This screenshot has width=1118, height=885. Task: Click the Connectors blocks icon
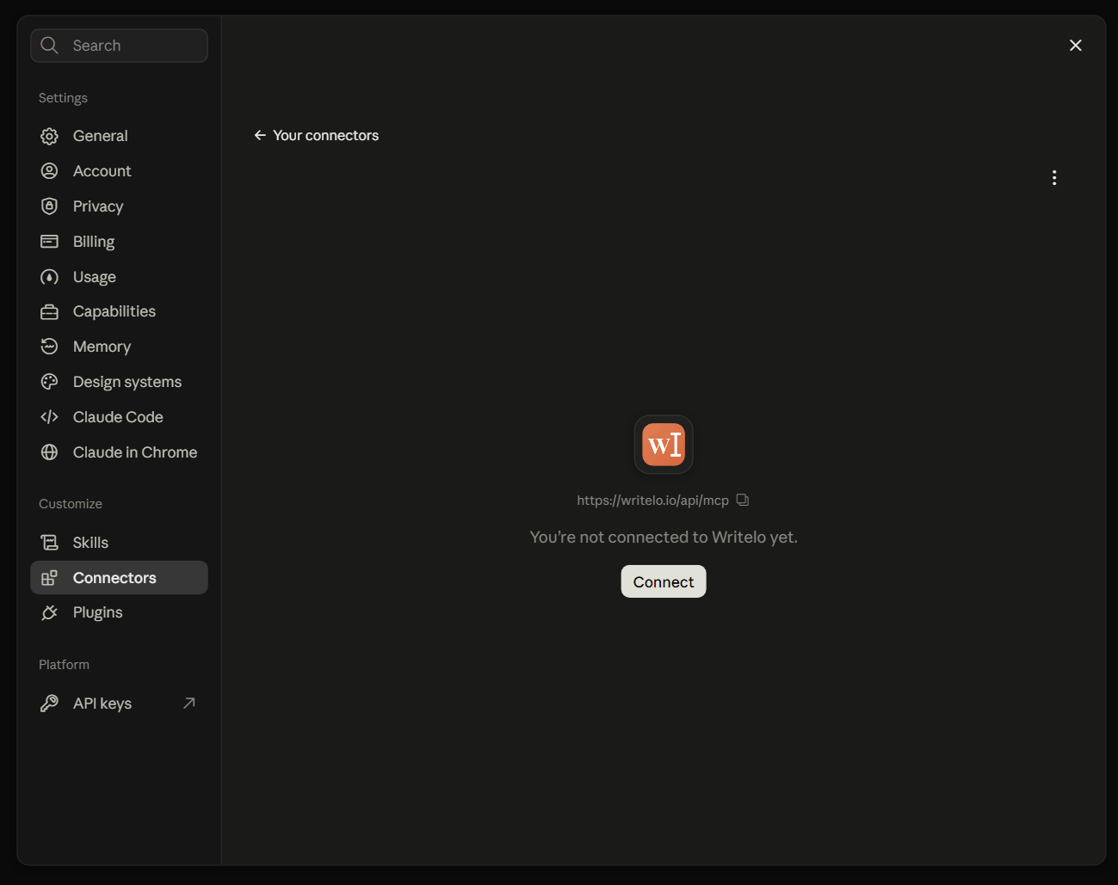click(x=50, y=578)
